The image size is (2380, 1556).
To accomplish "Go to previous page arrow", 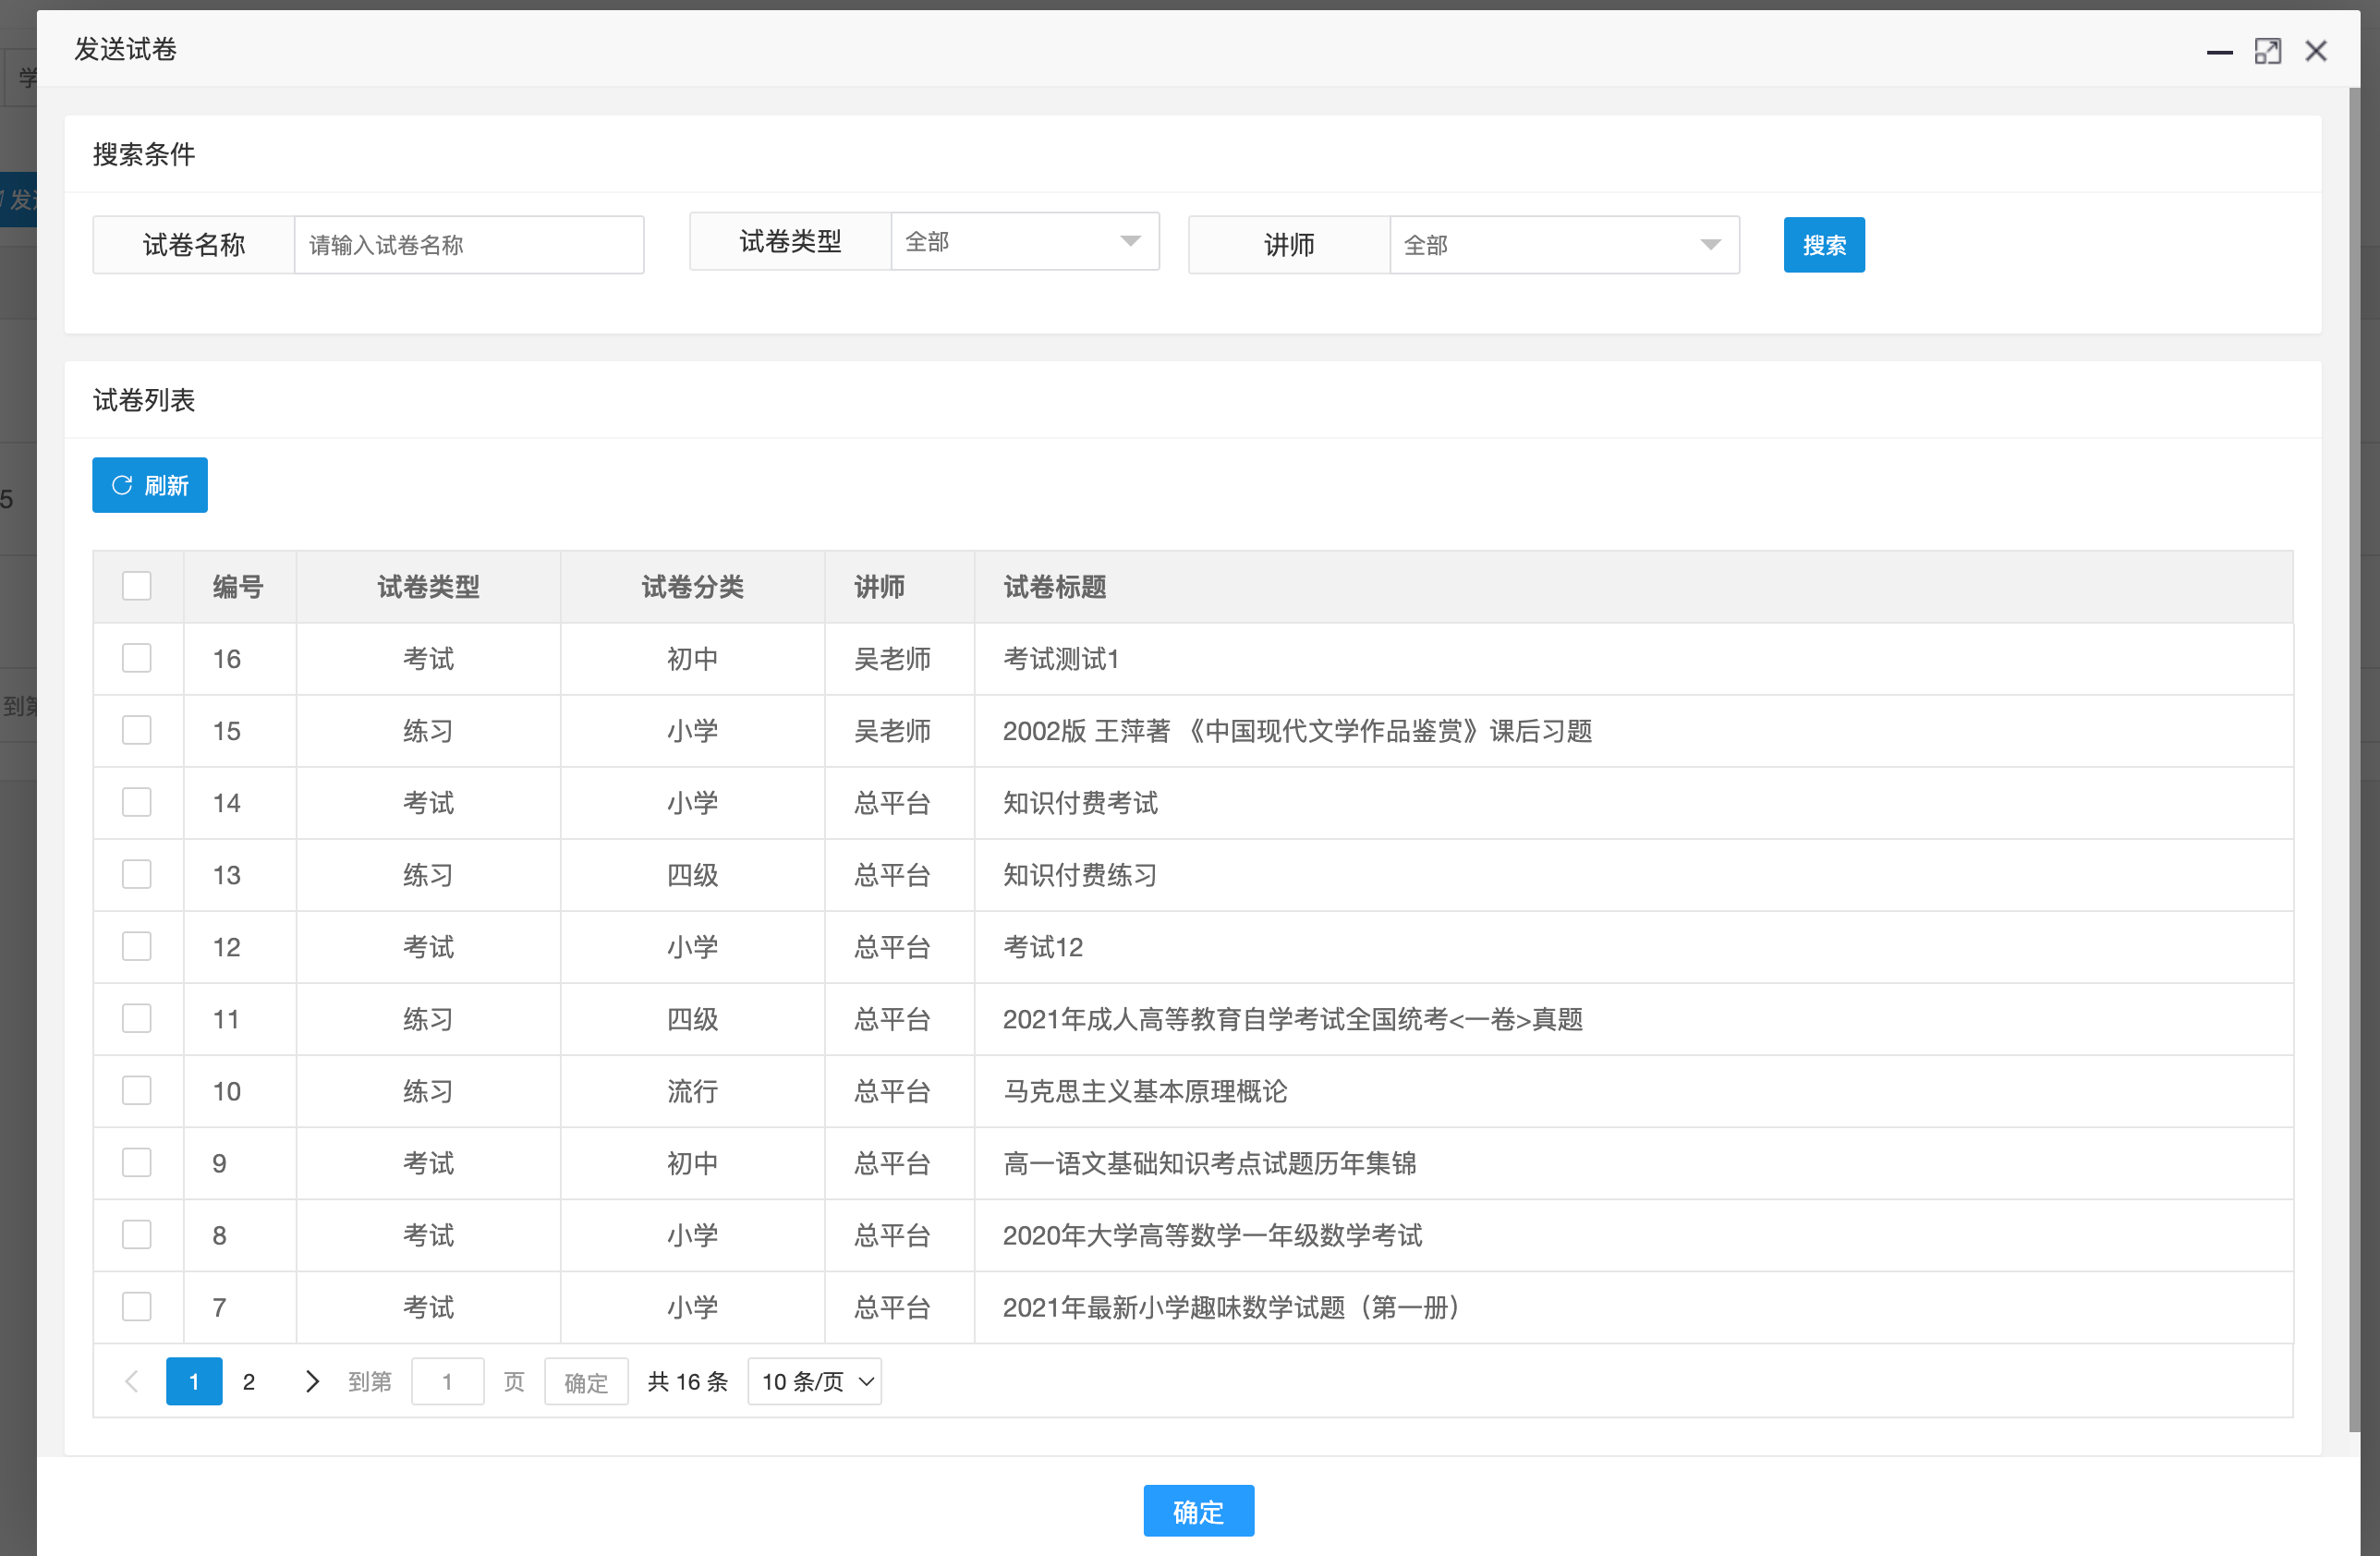I will coord(131,1381).
